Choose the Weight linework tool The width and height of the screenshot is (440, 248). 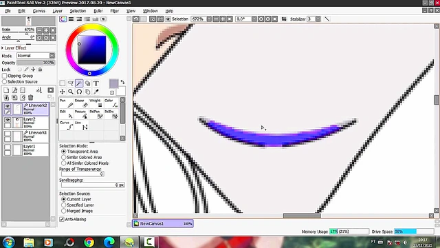96,103
